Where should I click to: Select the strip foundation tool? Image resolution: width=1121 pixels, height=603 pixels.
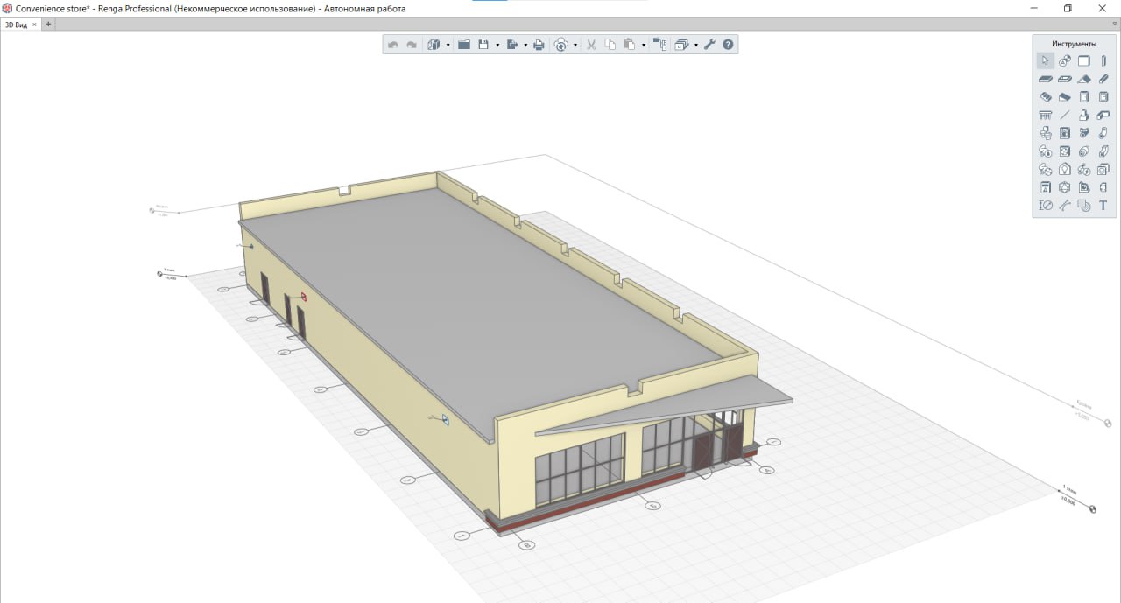click(x=1103, y=115)
